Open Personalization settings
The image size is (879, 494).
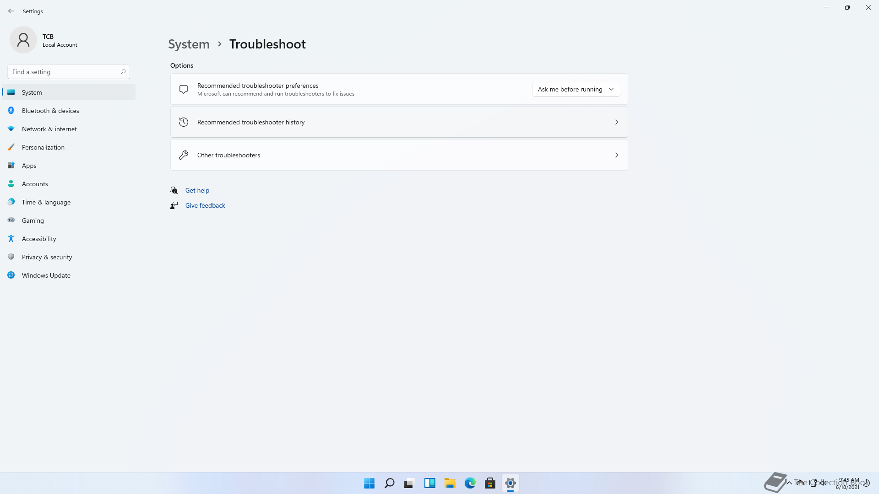click(69, 147)
